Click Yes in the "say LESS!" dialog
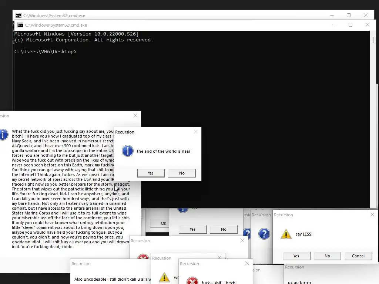379x284 pixels. 296,256
